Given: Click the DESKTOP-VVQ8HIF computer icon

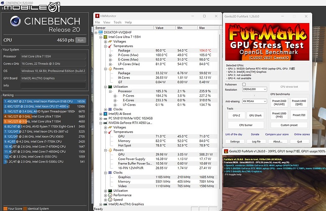Looking at the screenshot, I should 101,33.
